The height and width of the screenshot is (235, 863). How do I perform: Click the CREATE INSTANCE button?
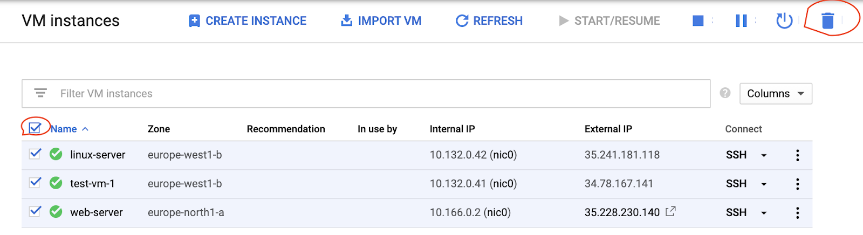click(248, 21)
